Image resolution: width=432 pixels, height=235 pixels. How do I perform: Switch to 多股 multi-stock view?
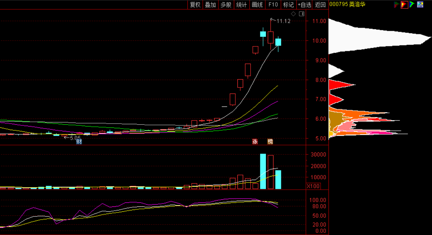point(226,5)
